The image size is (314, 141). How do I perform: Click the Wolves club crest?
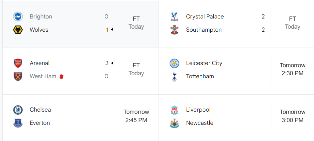click(x=18, y=30)
